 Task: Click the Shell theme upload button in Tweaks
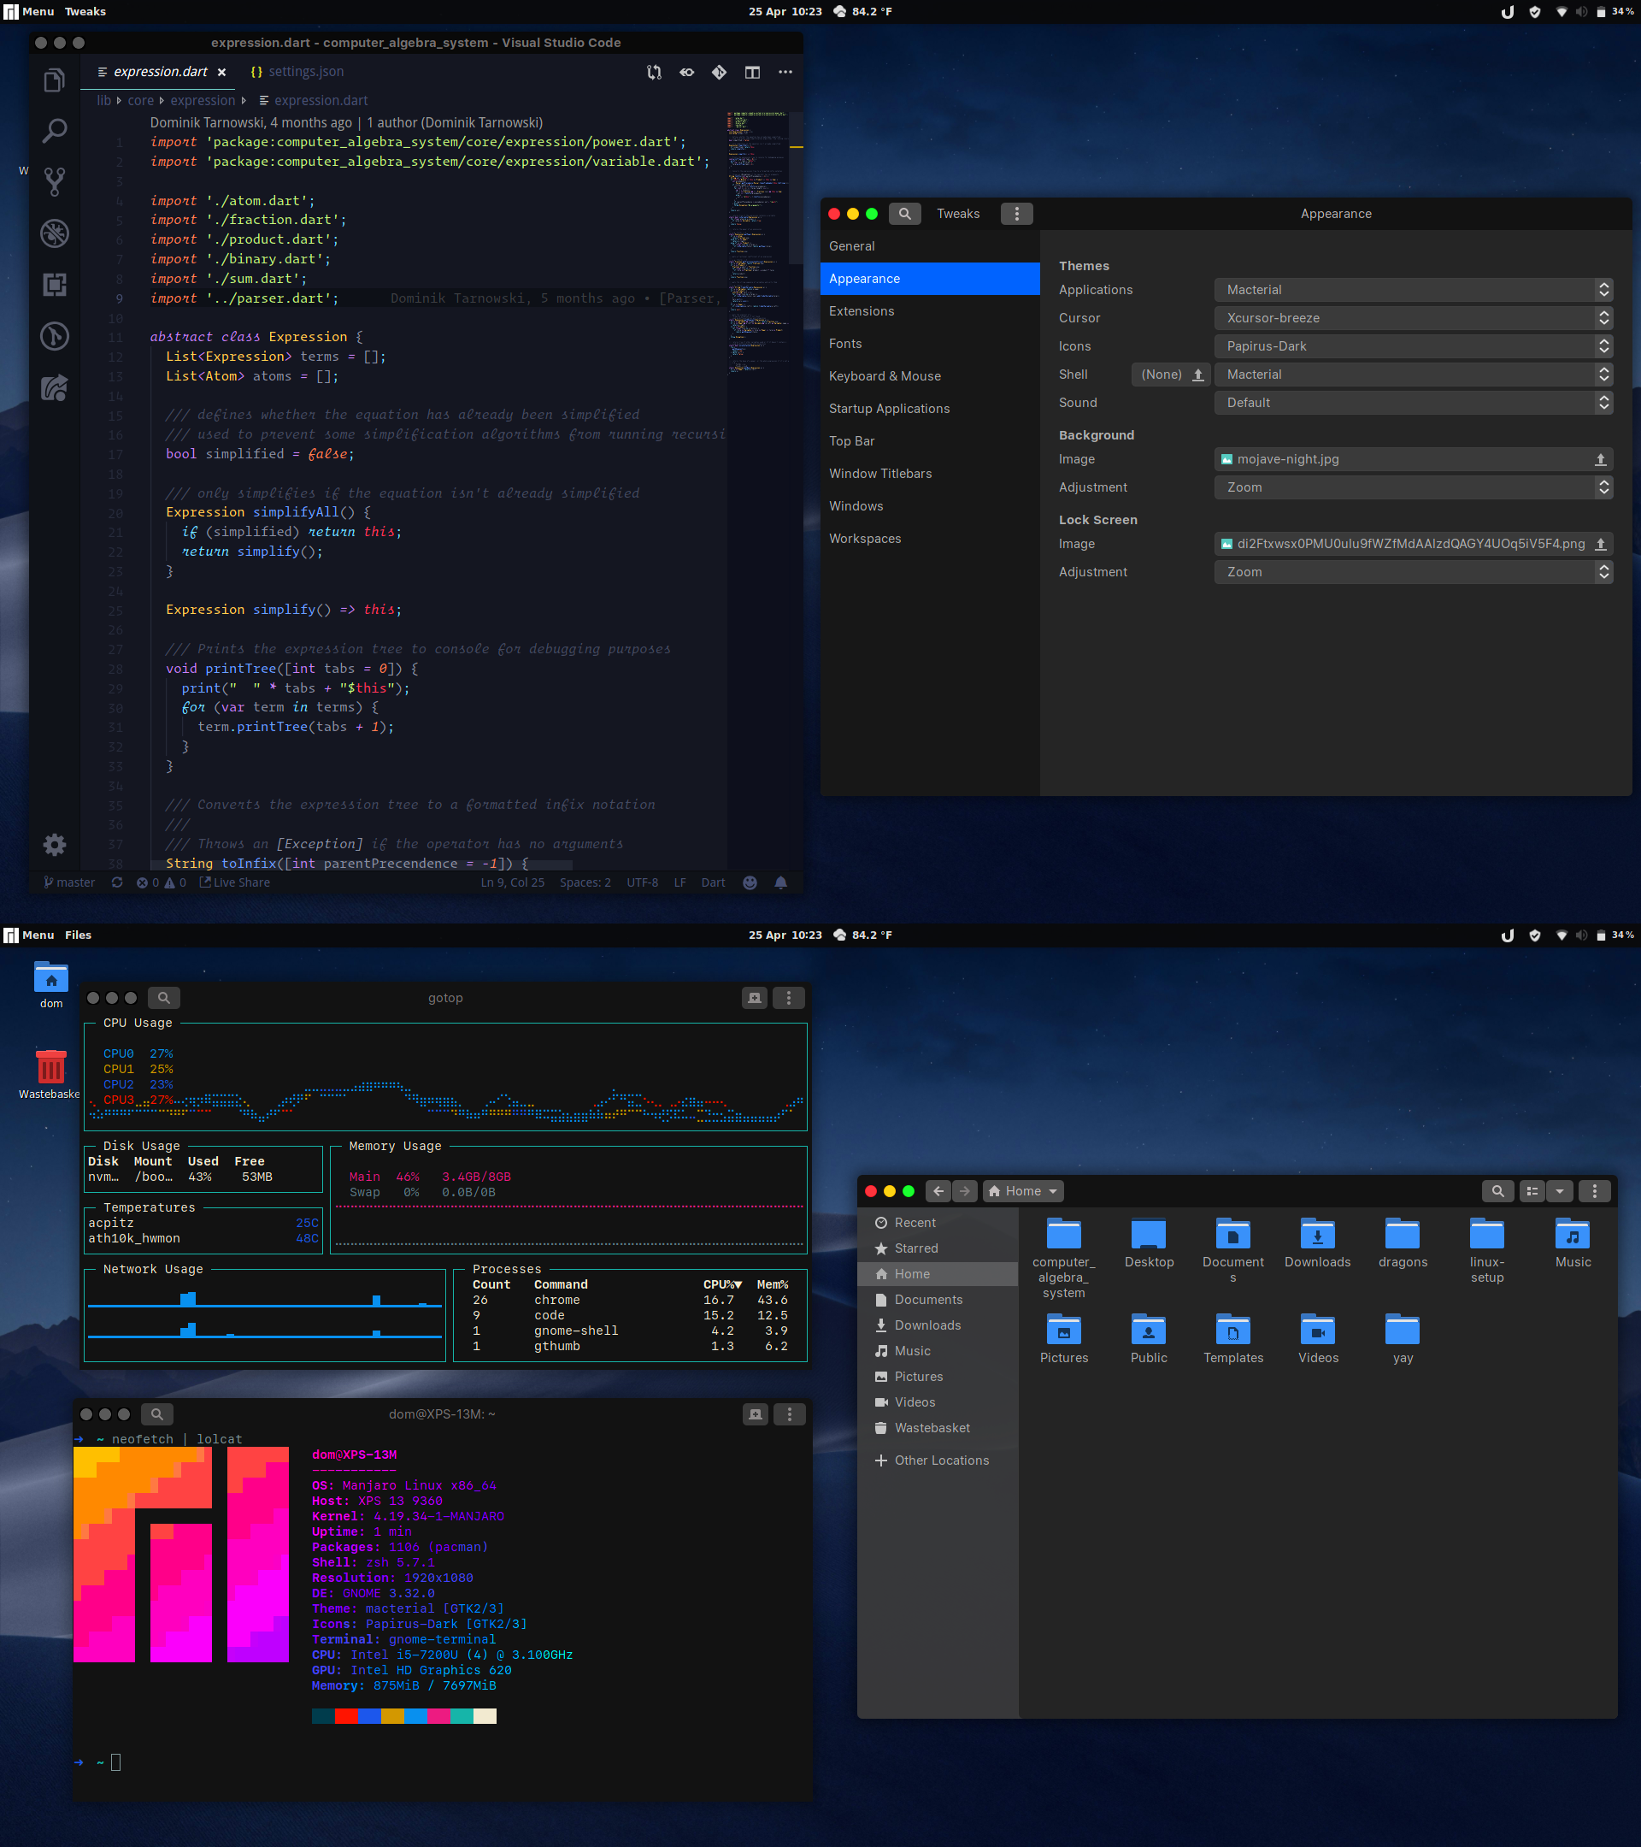pos(1197,374)
